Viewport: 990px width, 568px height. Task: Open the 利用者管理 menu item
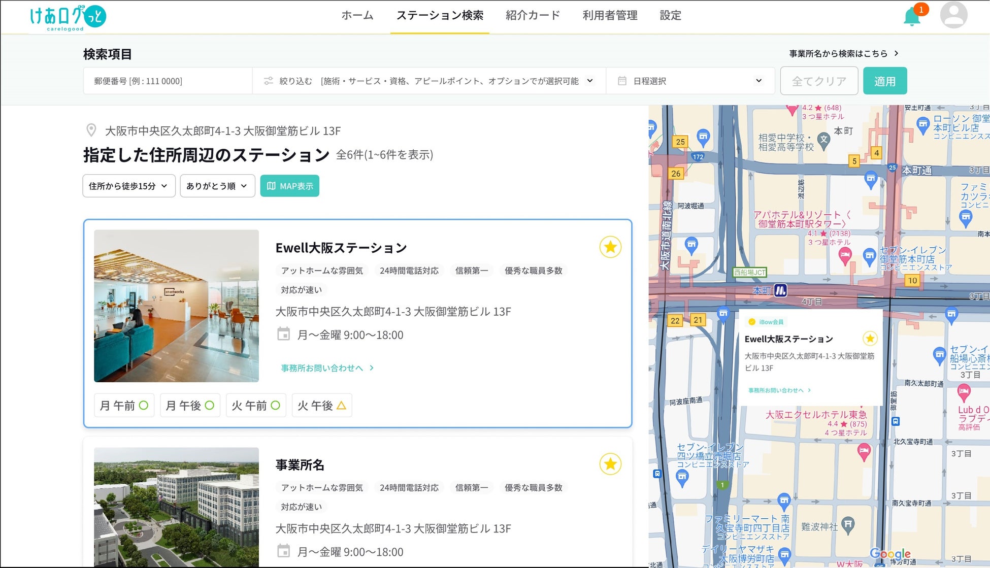click(610, 16)
